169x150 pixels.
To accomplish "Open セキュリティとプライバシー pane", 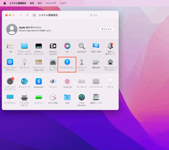I will tap(110, 65).
